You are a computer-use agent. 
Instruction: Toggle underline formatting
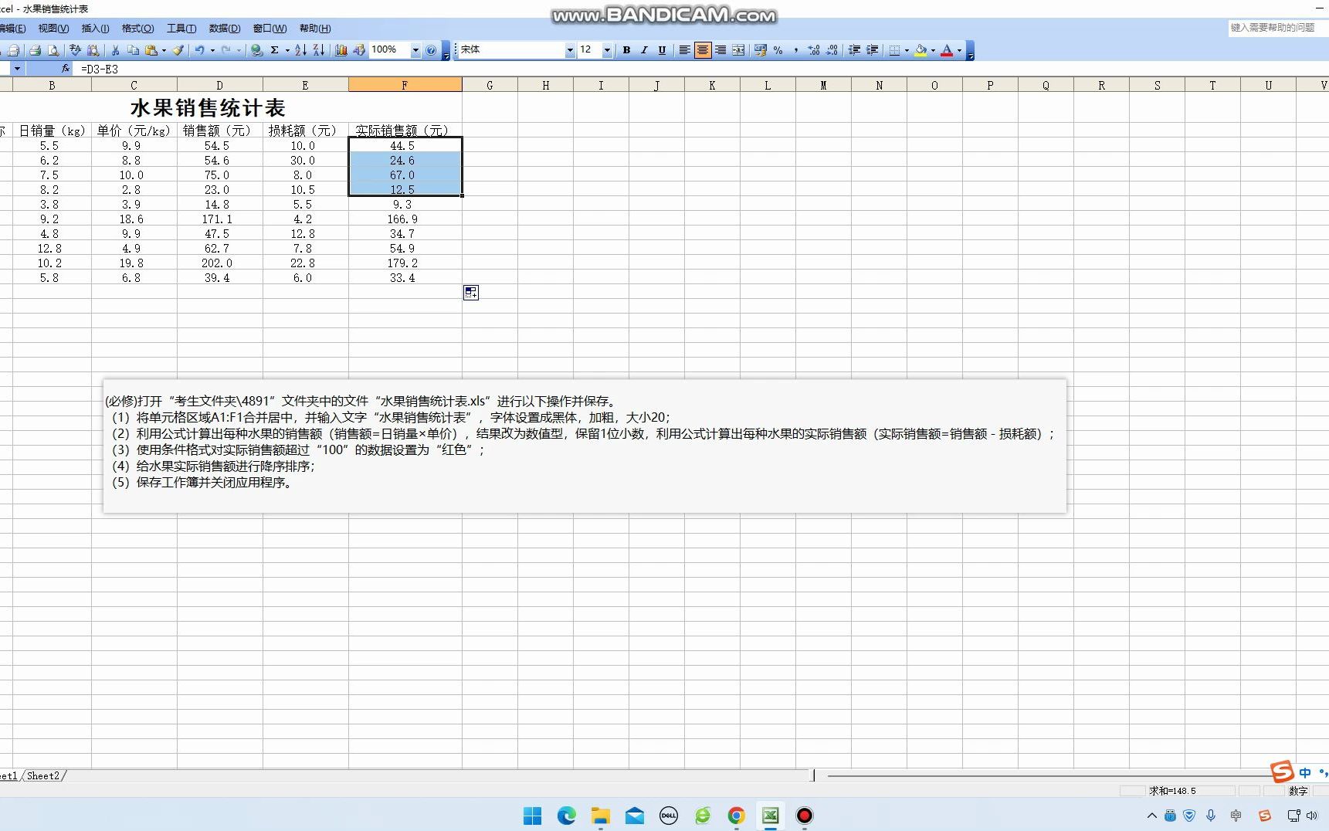[662, 50]
